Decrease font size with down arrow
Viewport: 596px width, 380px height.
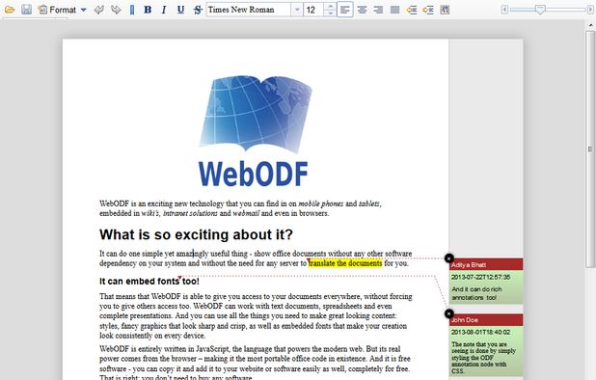pyautogui.click(x=330, y=13)
